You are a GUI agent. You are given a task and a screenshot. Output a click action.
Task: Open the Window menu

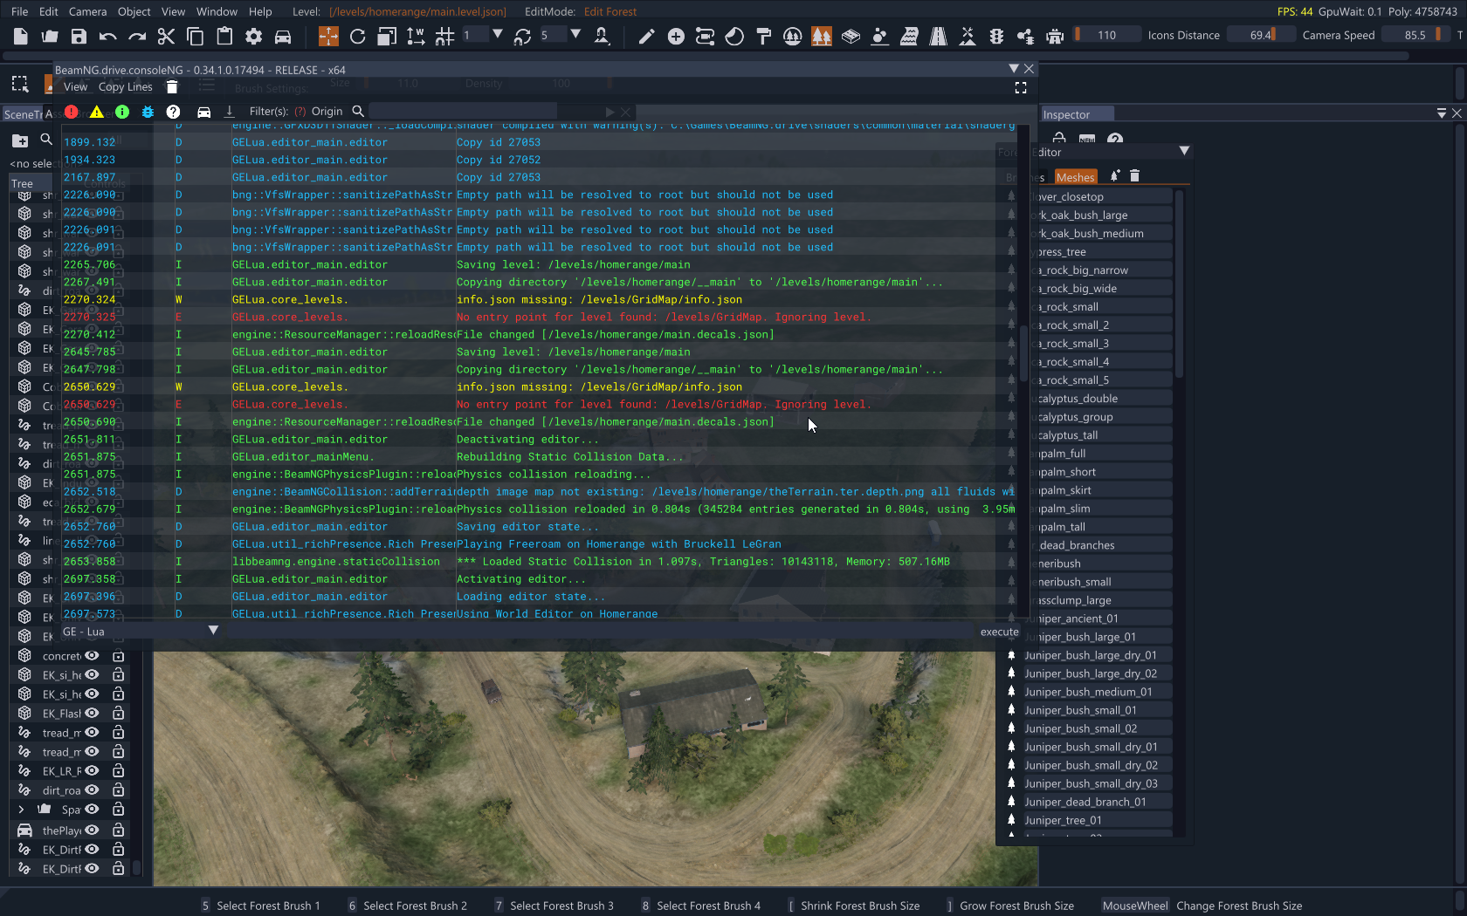coord(217,11)
